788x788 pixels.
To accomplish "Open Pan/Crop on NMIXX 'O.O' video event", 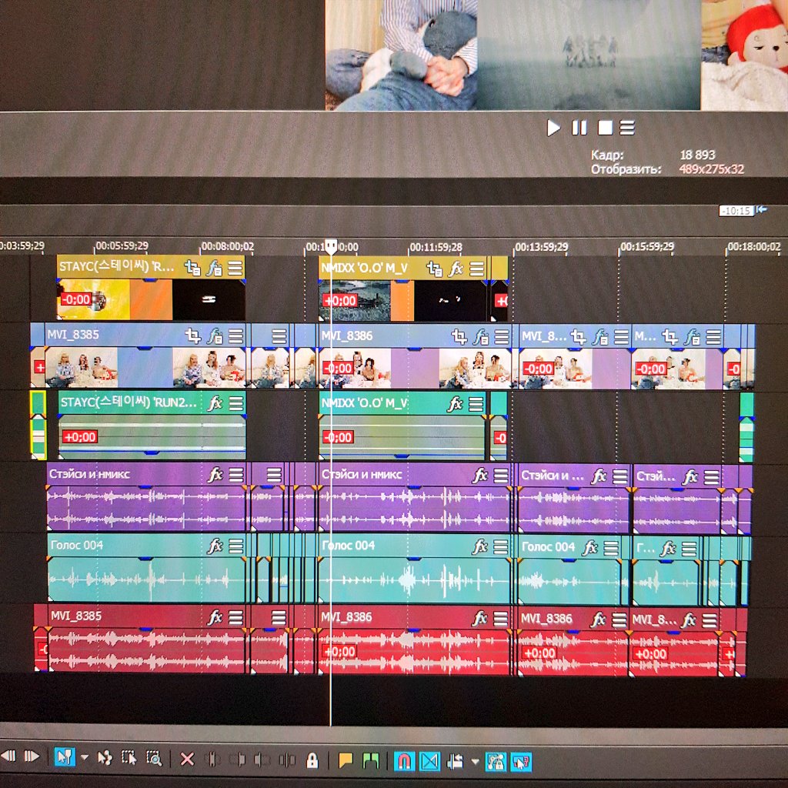I will 434,269.
